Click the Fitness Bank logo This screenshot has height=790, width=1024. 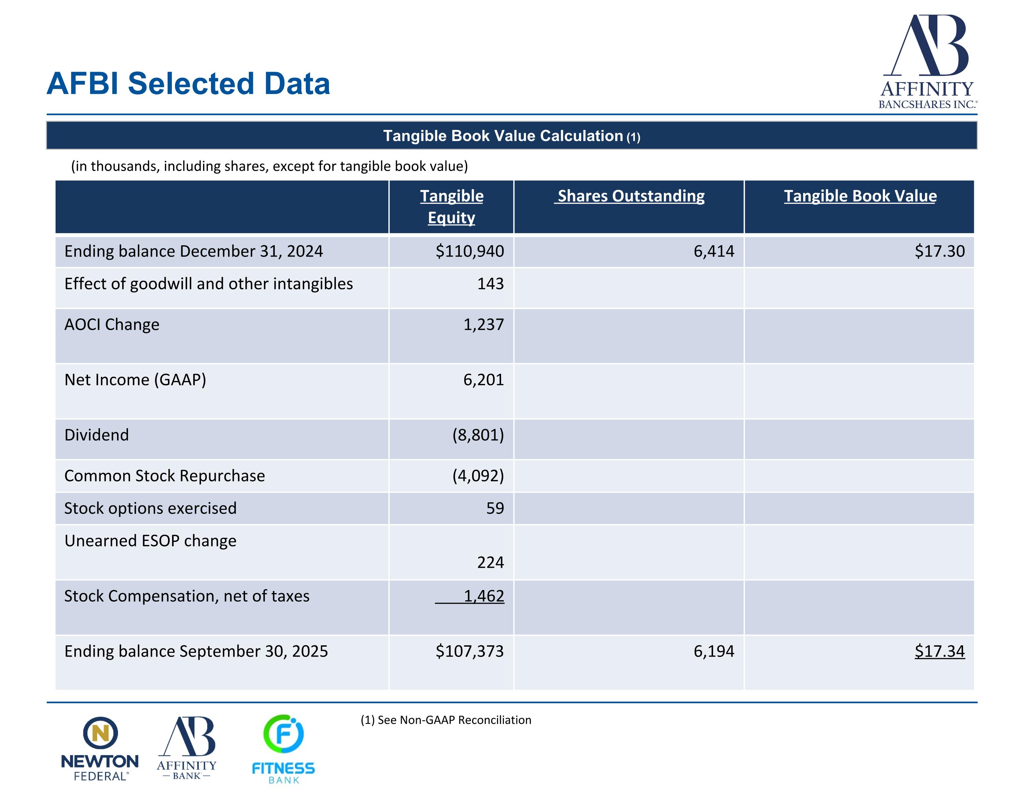[x=283, y=749]
